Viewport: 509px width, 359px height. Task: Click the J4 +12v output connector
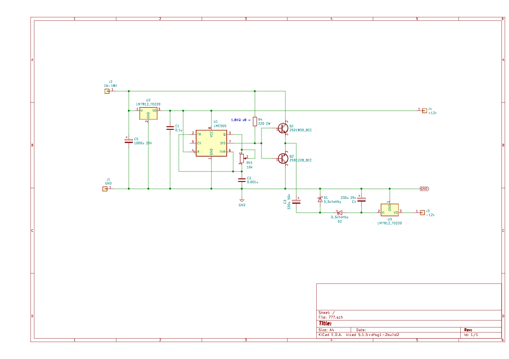[x=425, y=110]
